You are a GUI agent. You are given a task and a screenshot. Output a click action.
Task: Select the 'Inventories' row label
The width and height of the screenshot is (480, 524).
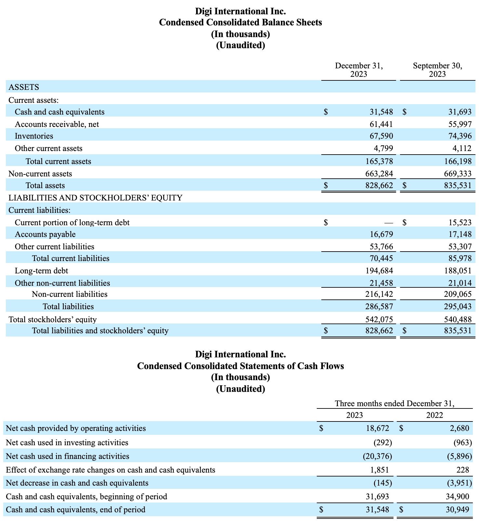34,136
